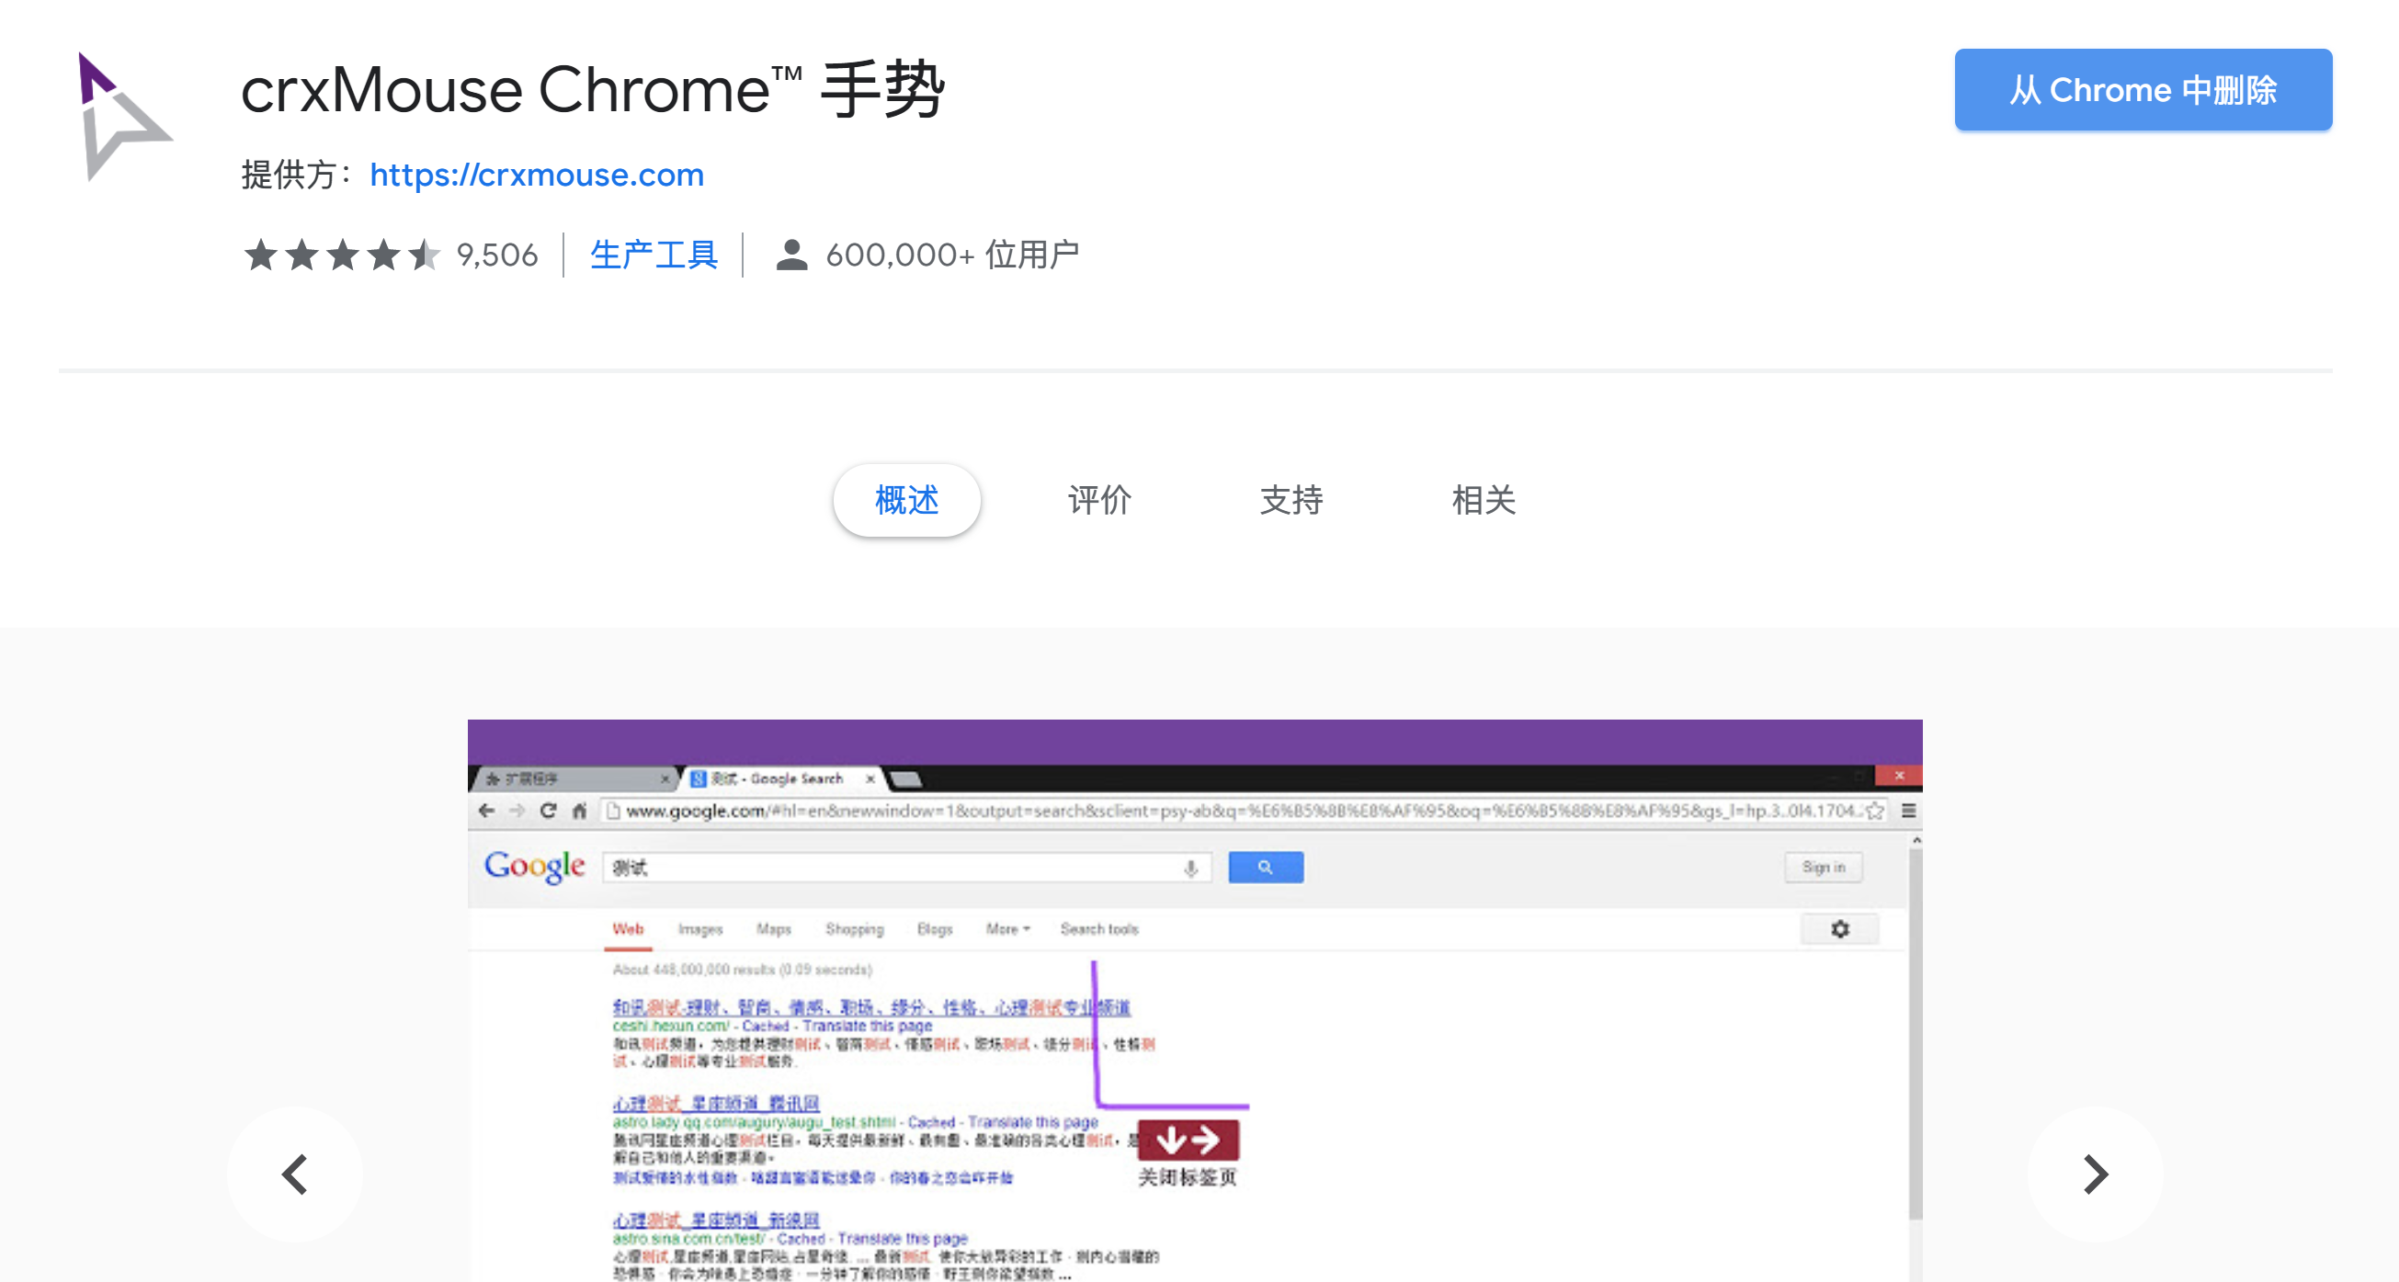The width and height of the screenshot is (2399, 1282).
Task: Click the Google search screenshot preview
Action: coord(1195,1000)
